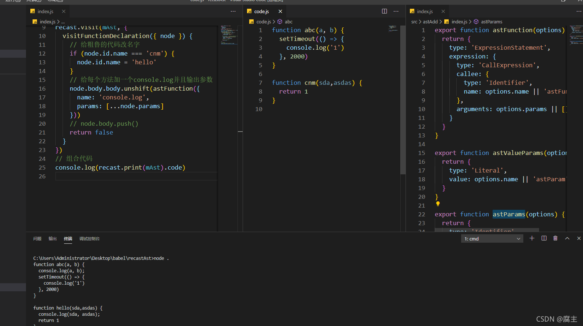The width and height of the screenshot is (583, 326).
Task: Create a new terminal with plus icon
Action: tap(532, 238)
